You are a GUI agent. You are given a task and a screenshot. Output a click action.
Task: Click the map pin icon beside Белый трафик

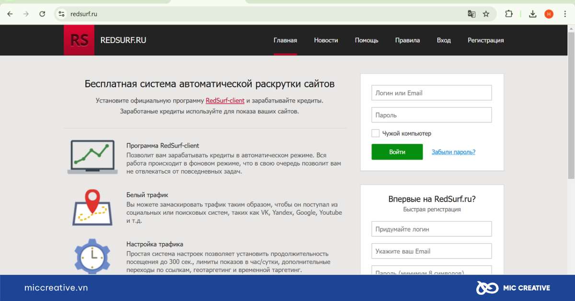tap(92, 207)
